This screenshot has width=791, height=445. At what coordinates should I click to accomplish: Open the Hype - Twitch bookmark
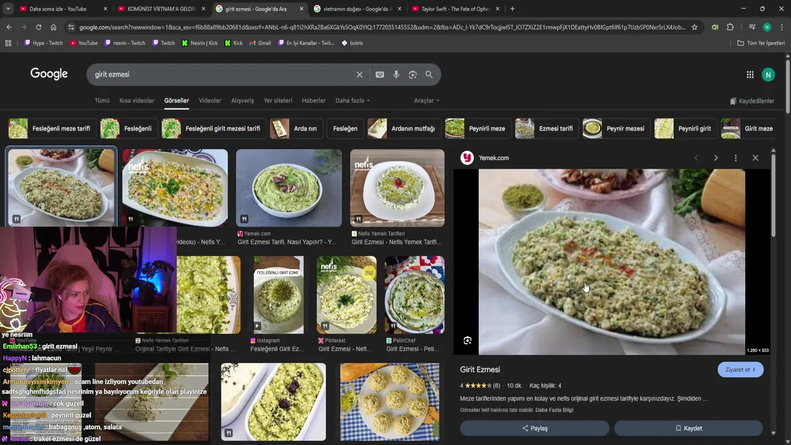[x=43, y=43]
